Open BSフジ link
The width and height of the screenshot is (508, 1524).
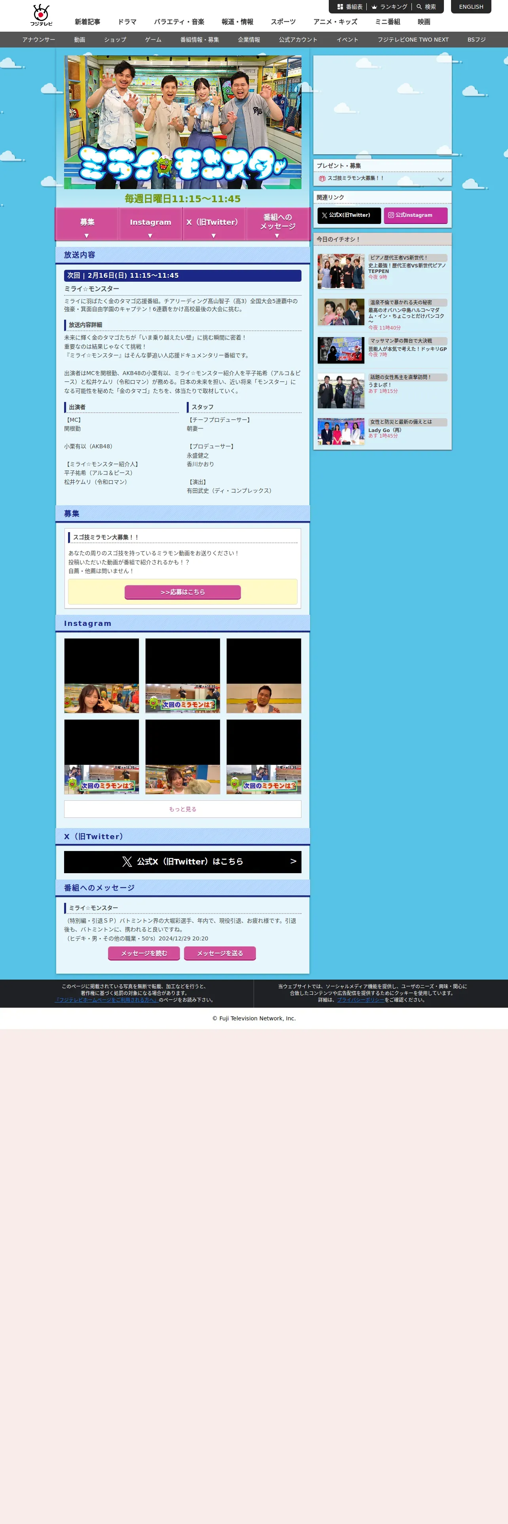[477, 40]
